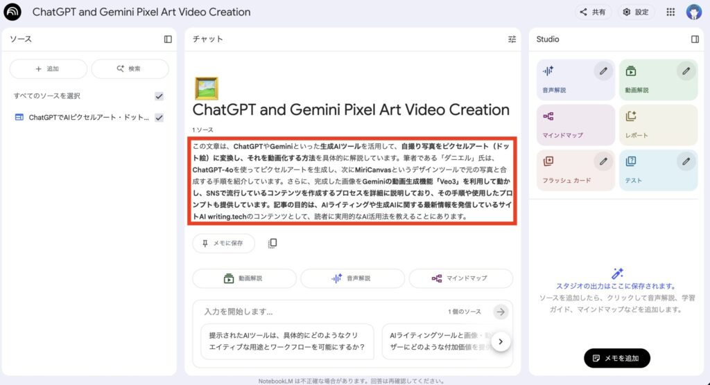Focus the 入力を開始します chat input
Image resolution: width=710 pixels, height=385 pixels.
(x=319, y=312)
